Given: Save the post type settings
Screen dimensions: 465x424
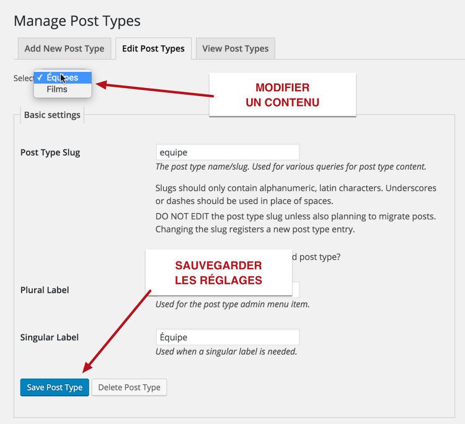Looking at the screenshot, I should (55, 387).
